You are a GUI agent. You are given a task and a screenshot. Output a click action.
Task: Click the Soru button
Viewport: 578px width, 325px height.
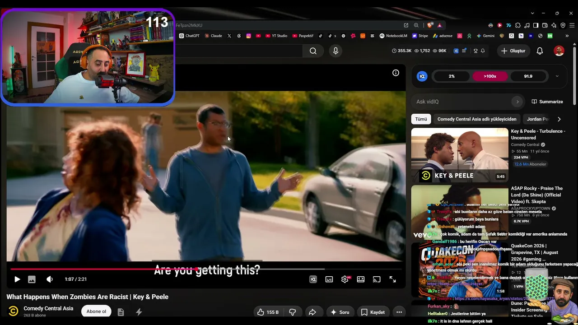pyautogui.click(x=340, y=312)
